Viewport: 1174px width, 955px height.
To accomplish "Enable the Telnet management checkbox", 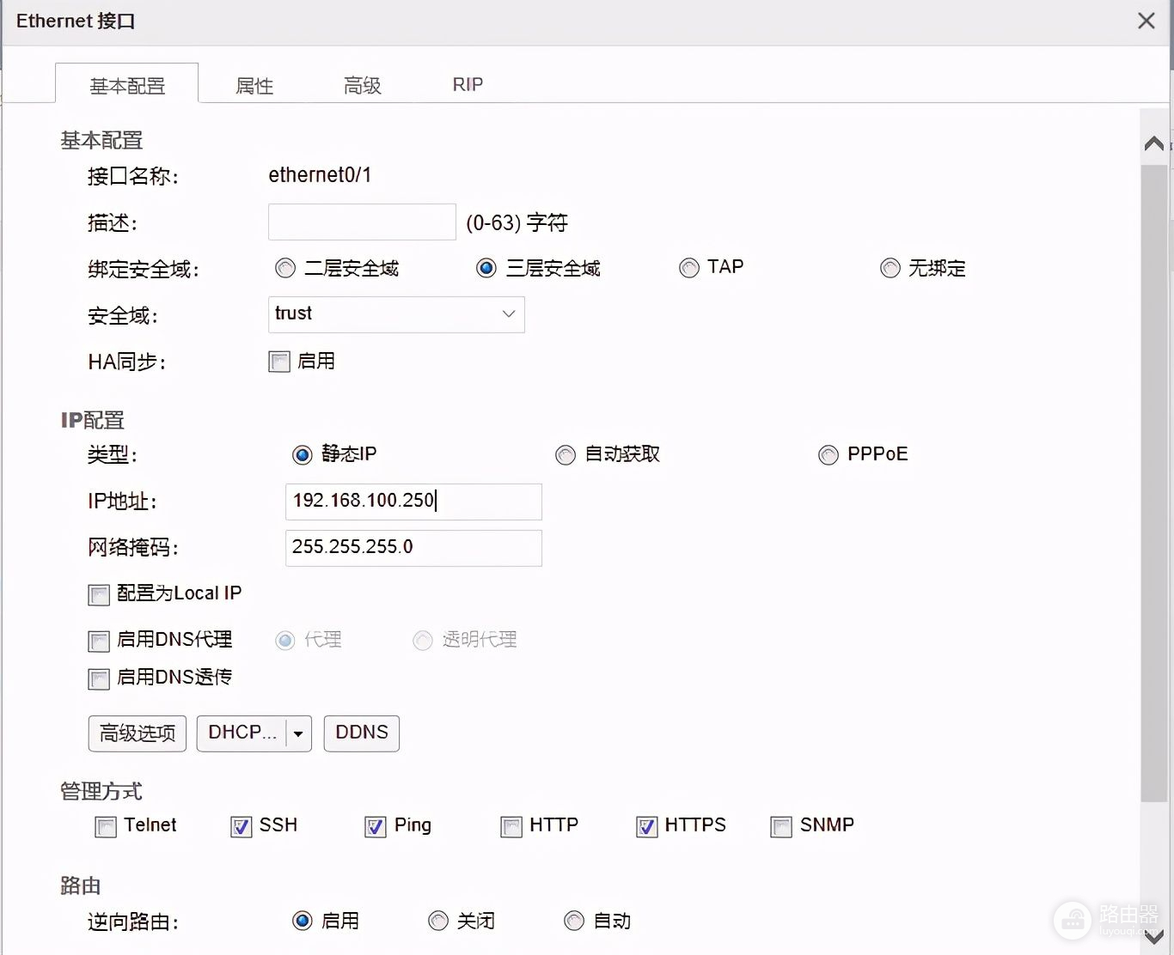I will [x=106, y=827].
